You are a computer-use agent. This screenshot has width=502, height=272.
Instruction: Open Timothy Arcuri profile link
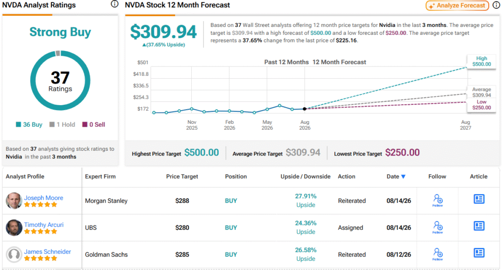(44, 225)
